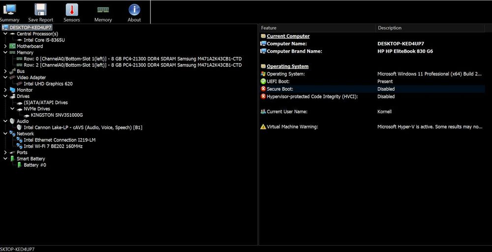492x252 pixels.
Task: Click the Current User Name people icon
Action: 263,111
